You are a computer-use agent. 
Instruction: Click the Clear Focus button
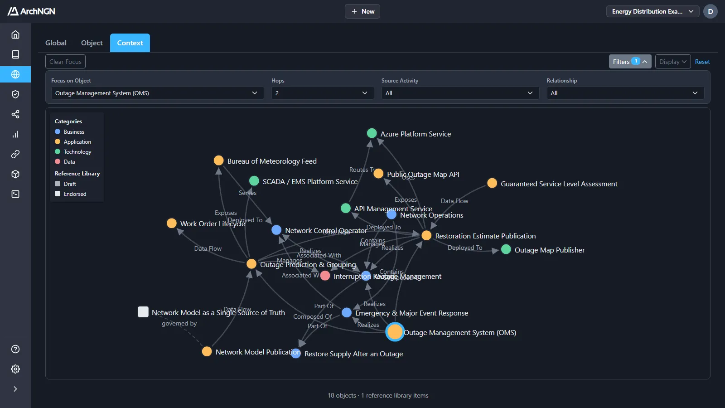(66, 62)
